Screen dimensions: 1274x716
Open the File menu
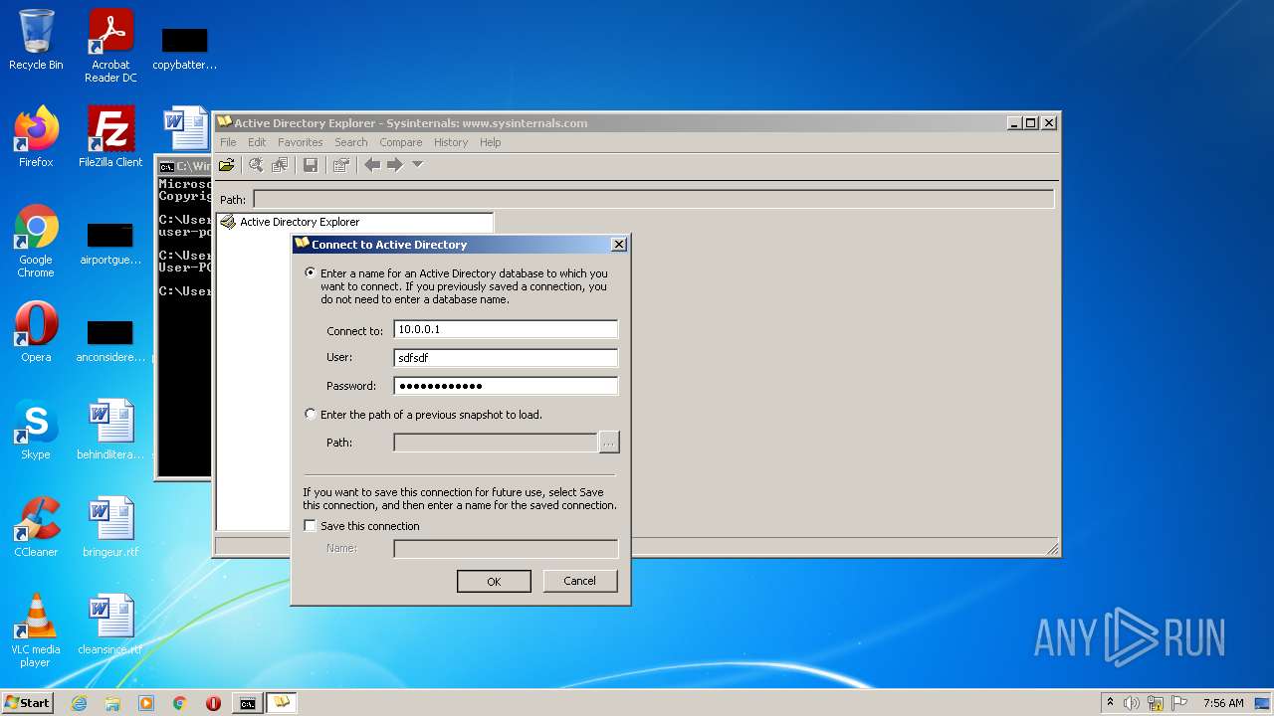(228, 142)
